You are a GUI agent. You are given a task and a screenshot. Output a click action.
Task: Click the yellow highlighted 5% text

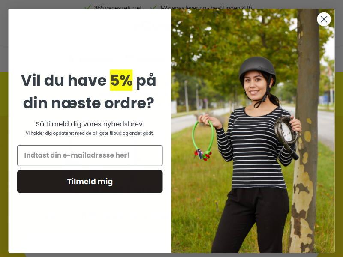coord(121,80)
